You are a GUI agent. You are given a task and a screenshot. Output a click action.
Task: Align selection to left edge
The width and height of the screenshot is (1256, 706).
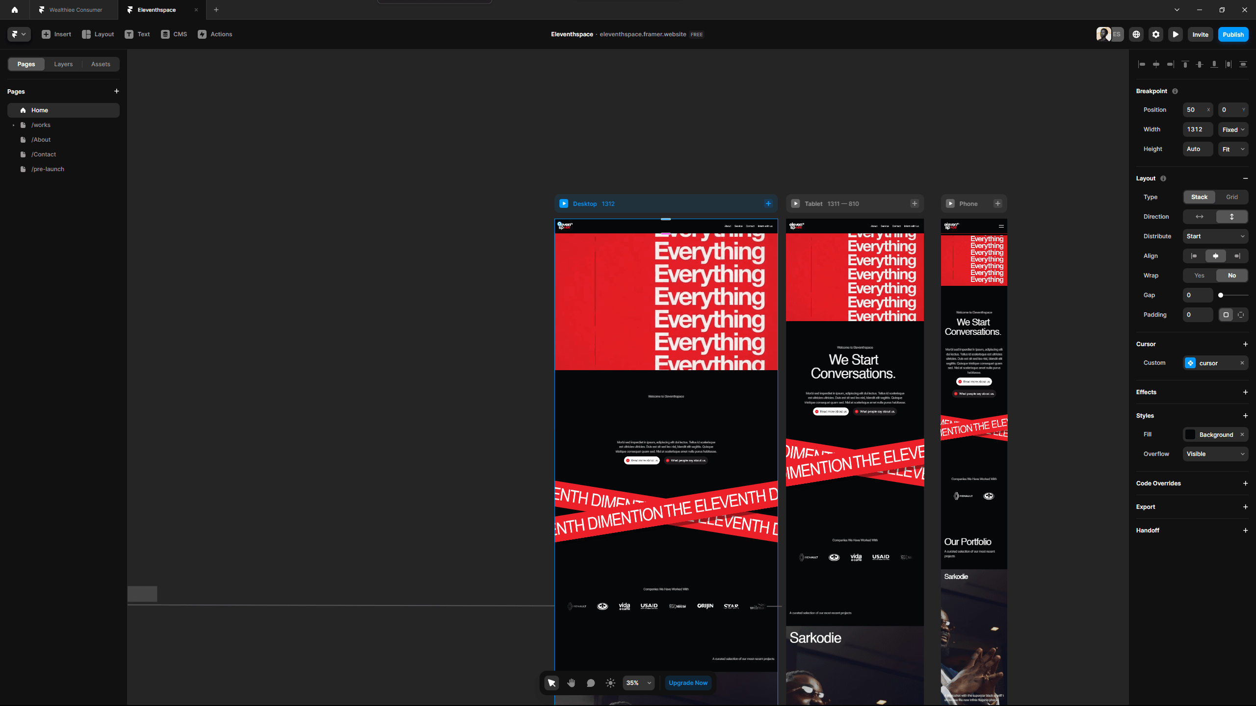click(x=1142, y=64)
